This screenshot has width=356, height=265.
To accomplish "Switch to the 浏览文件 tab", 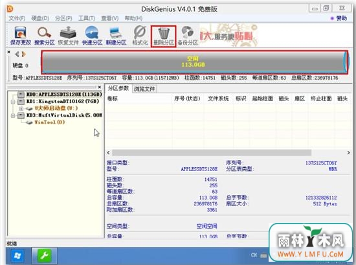I will click(x=144, y=89).
